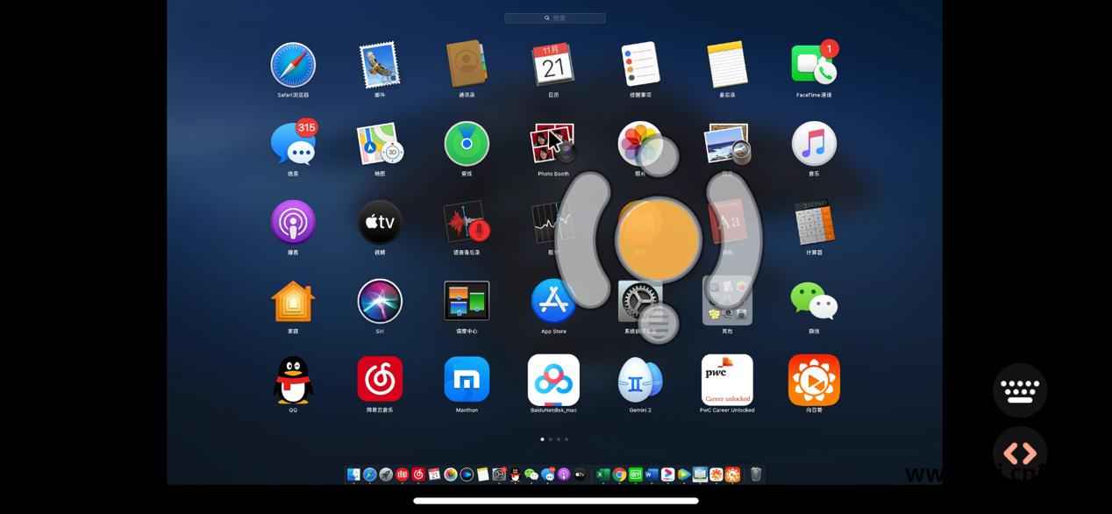Tap the orange angle-brackets remote control button
This screenshot has height=514, width=1112.
click(x=1020, y=453)
